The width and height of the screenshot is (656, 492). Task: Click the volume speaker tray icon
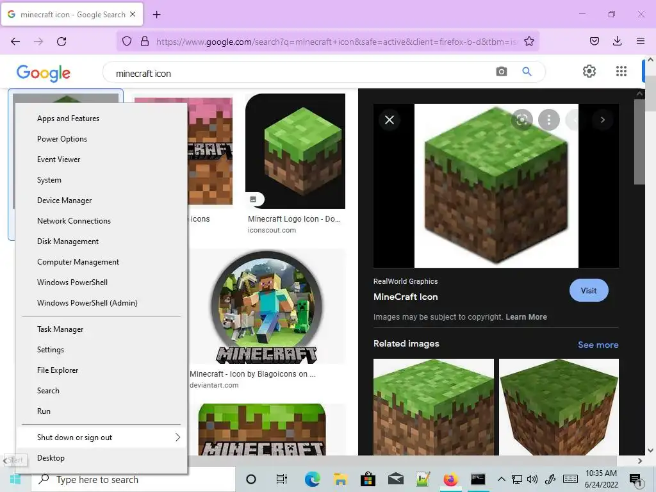point(532,479)
